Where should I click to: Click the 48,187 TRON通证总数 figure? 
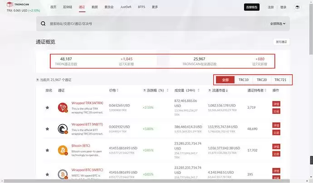tap(66, 59)
